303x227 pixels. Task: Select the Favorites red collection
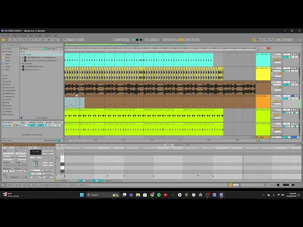(x=8, y=52)
